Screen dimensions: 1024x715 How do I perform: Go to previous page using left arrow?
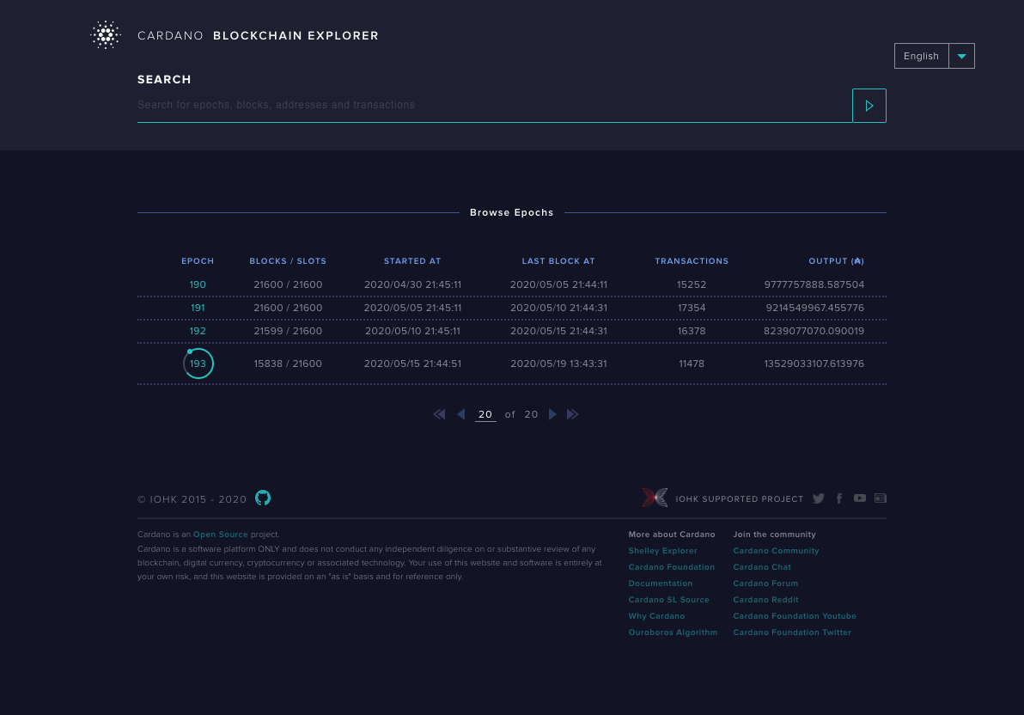(461, 414)
